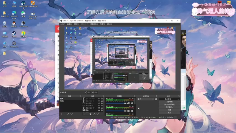
Task: Open Microsoft Edge desktop icon
Action: tap(14, 15)
